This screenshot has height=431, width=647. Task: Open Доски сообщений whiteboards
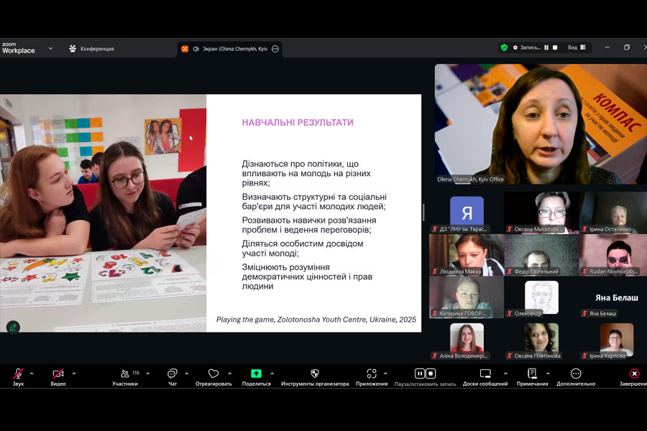pyautogui.click(x=485, y=374)
